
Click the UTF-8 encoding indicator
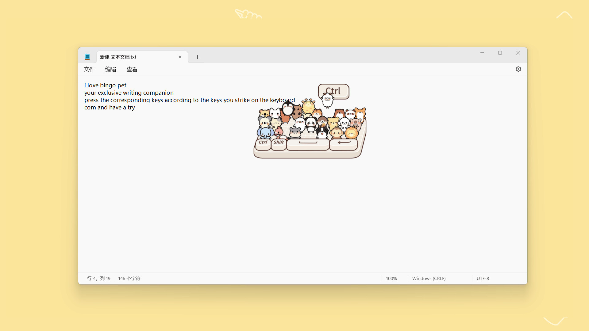[x=483, y=278]
